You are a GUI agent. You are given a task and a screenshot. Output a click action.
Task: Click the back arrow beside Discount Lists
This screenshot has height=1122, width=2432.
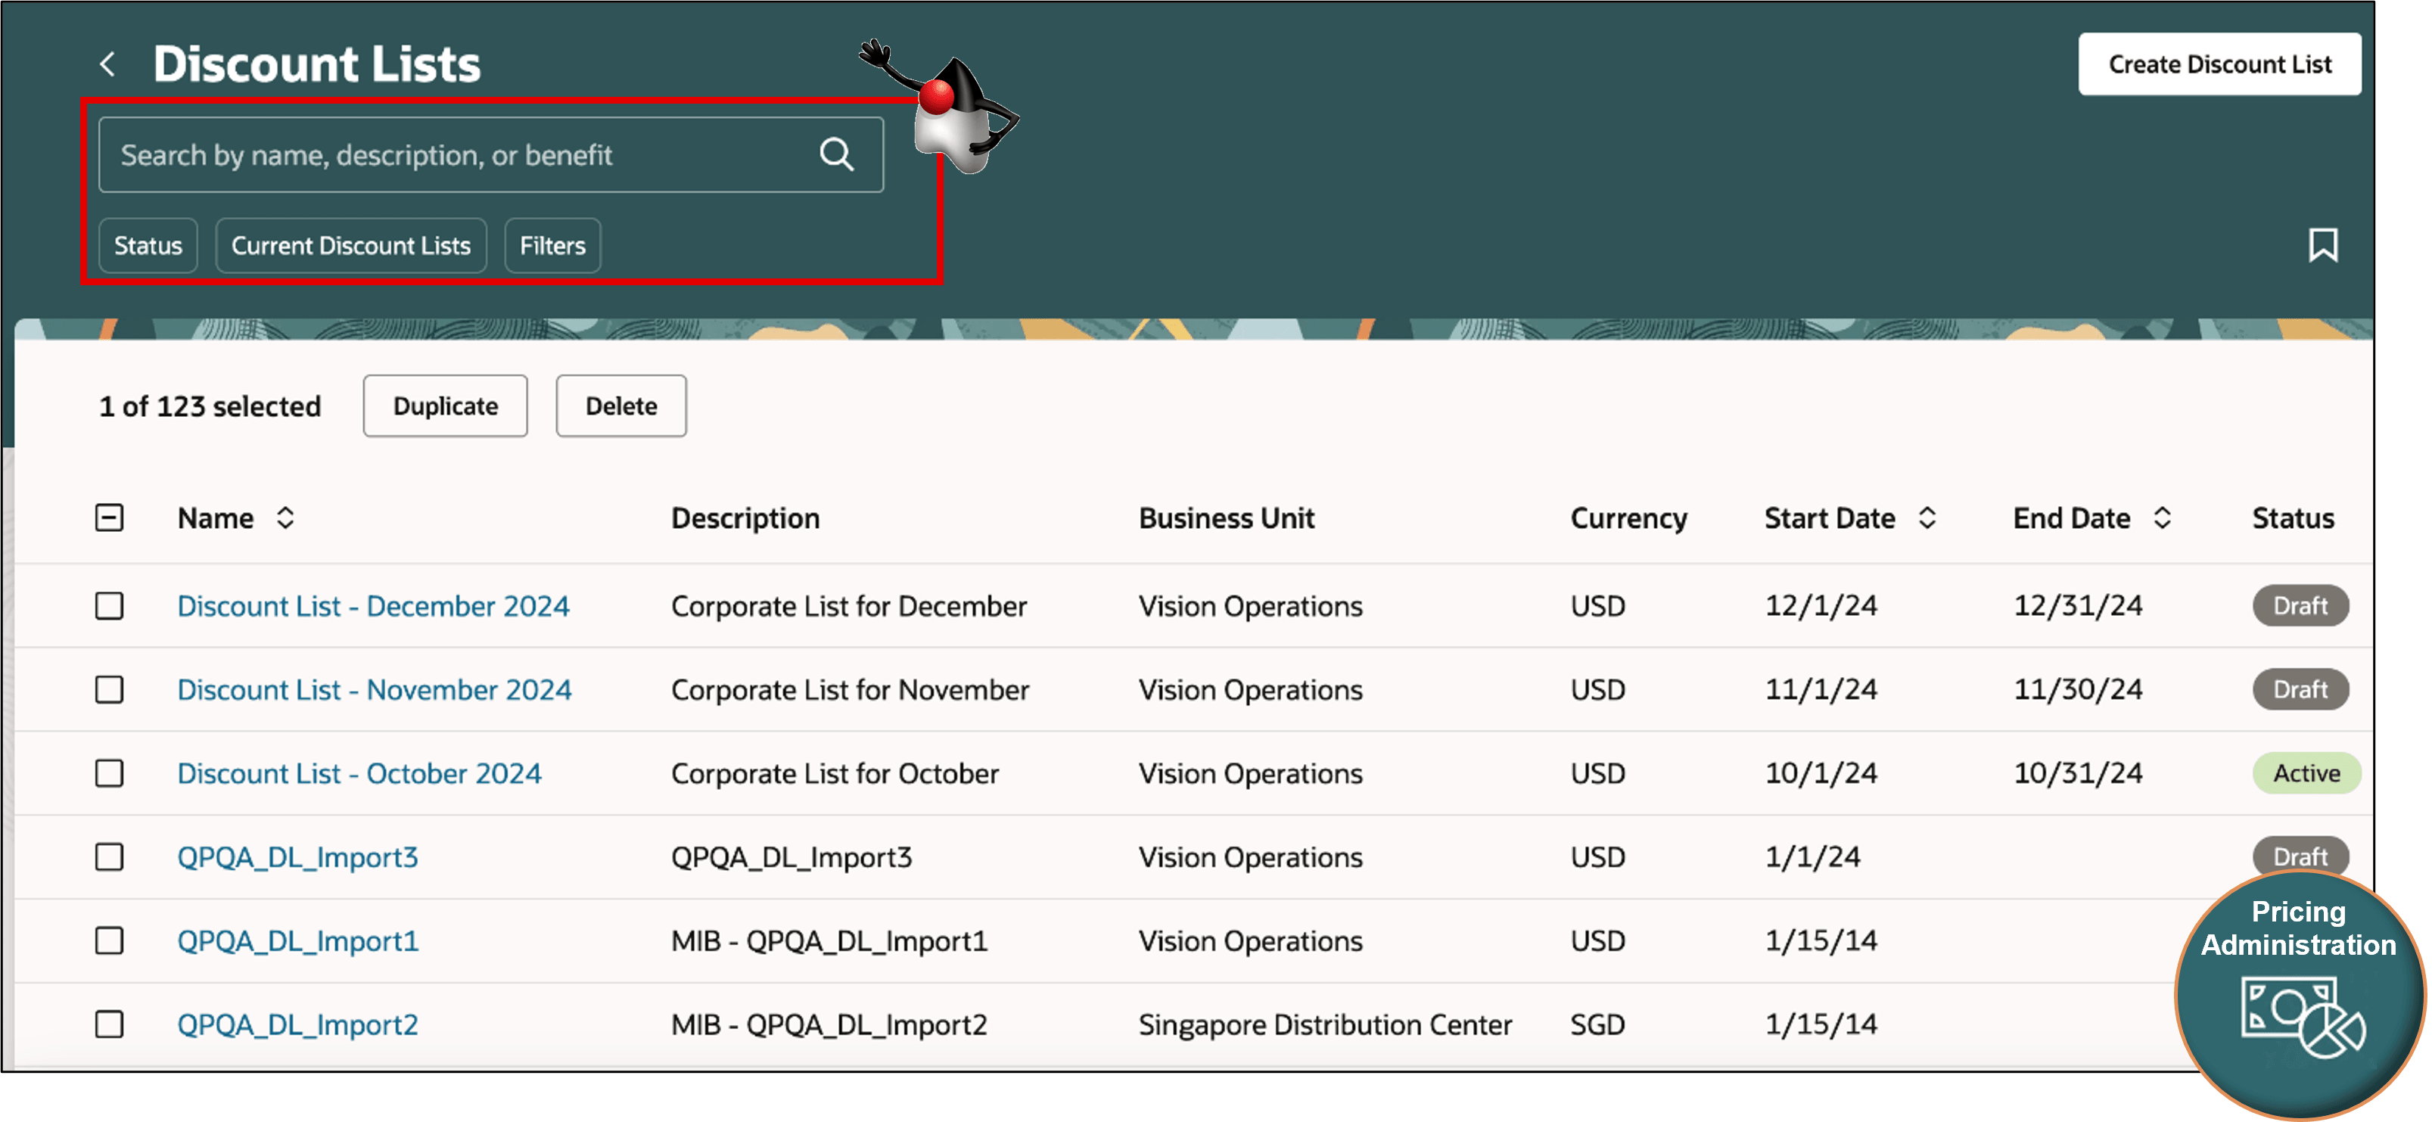pos(107,64)
